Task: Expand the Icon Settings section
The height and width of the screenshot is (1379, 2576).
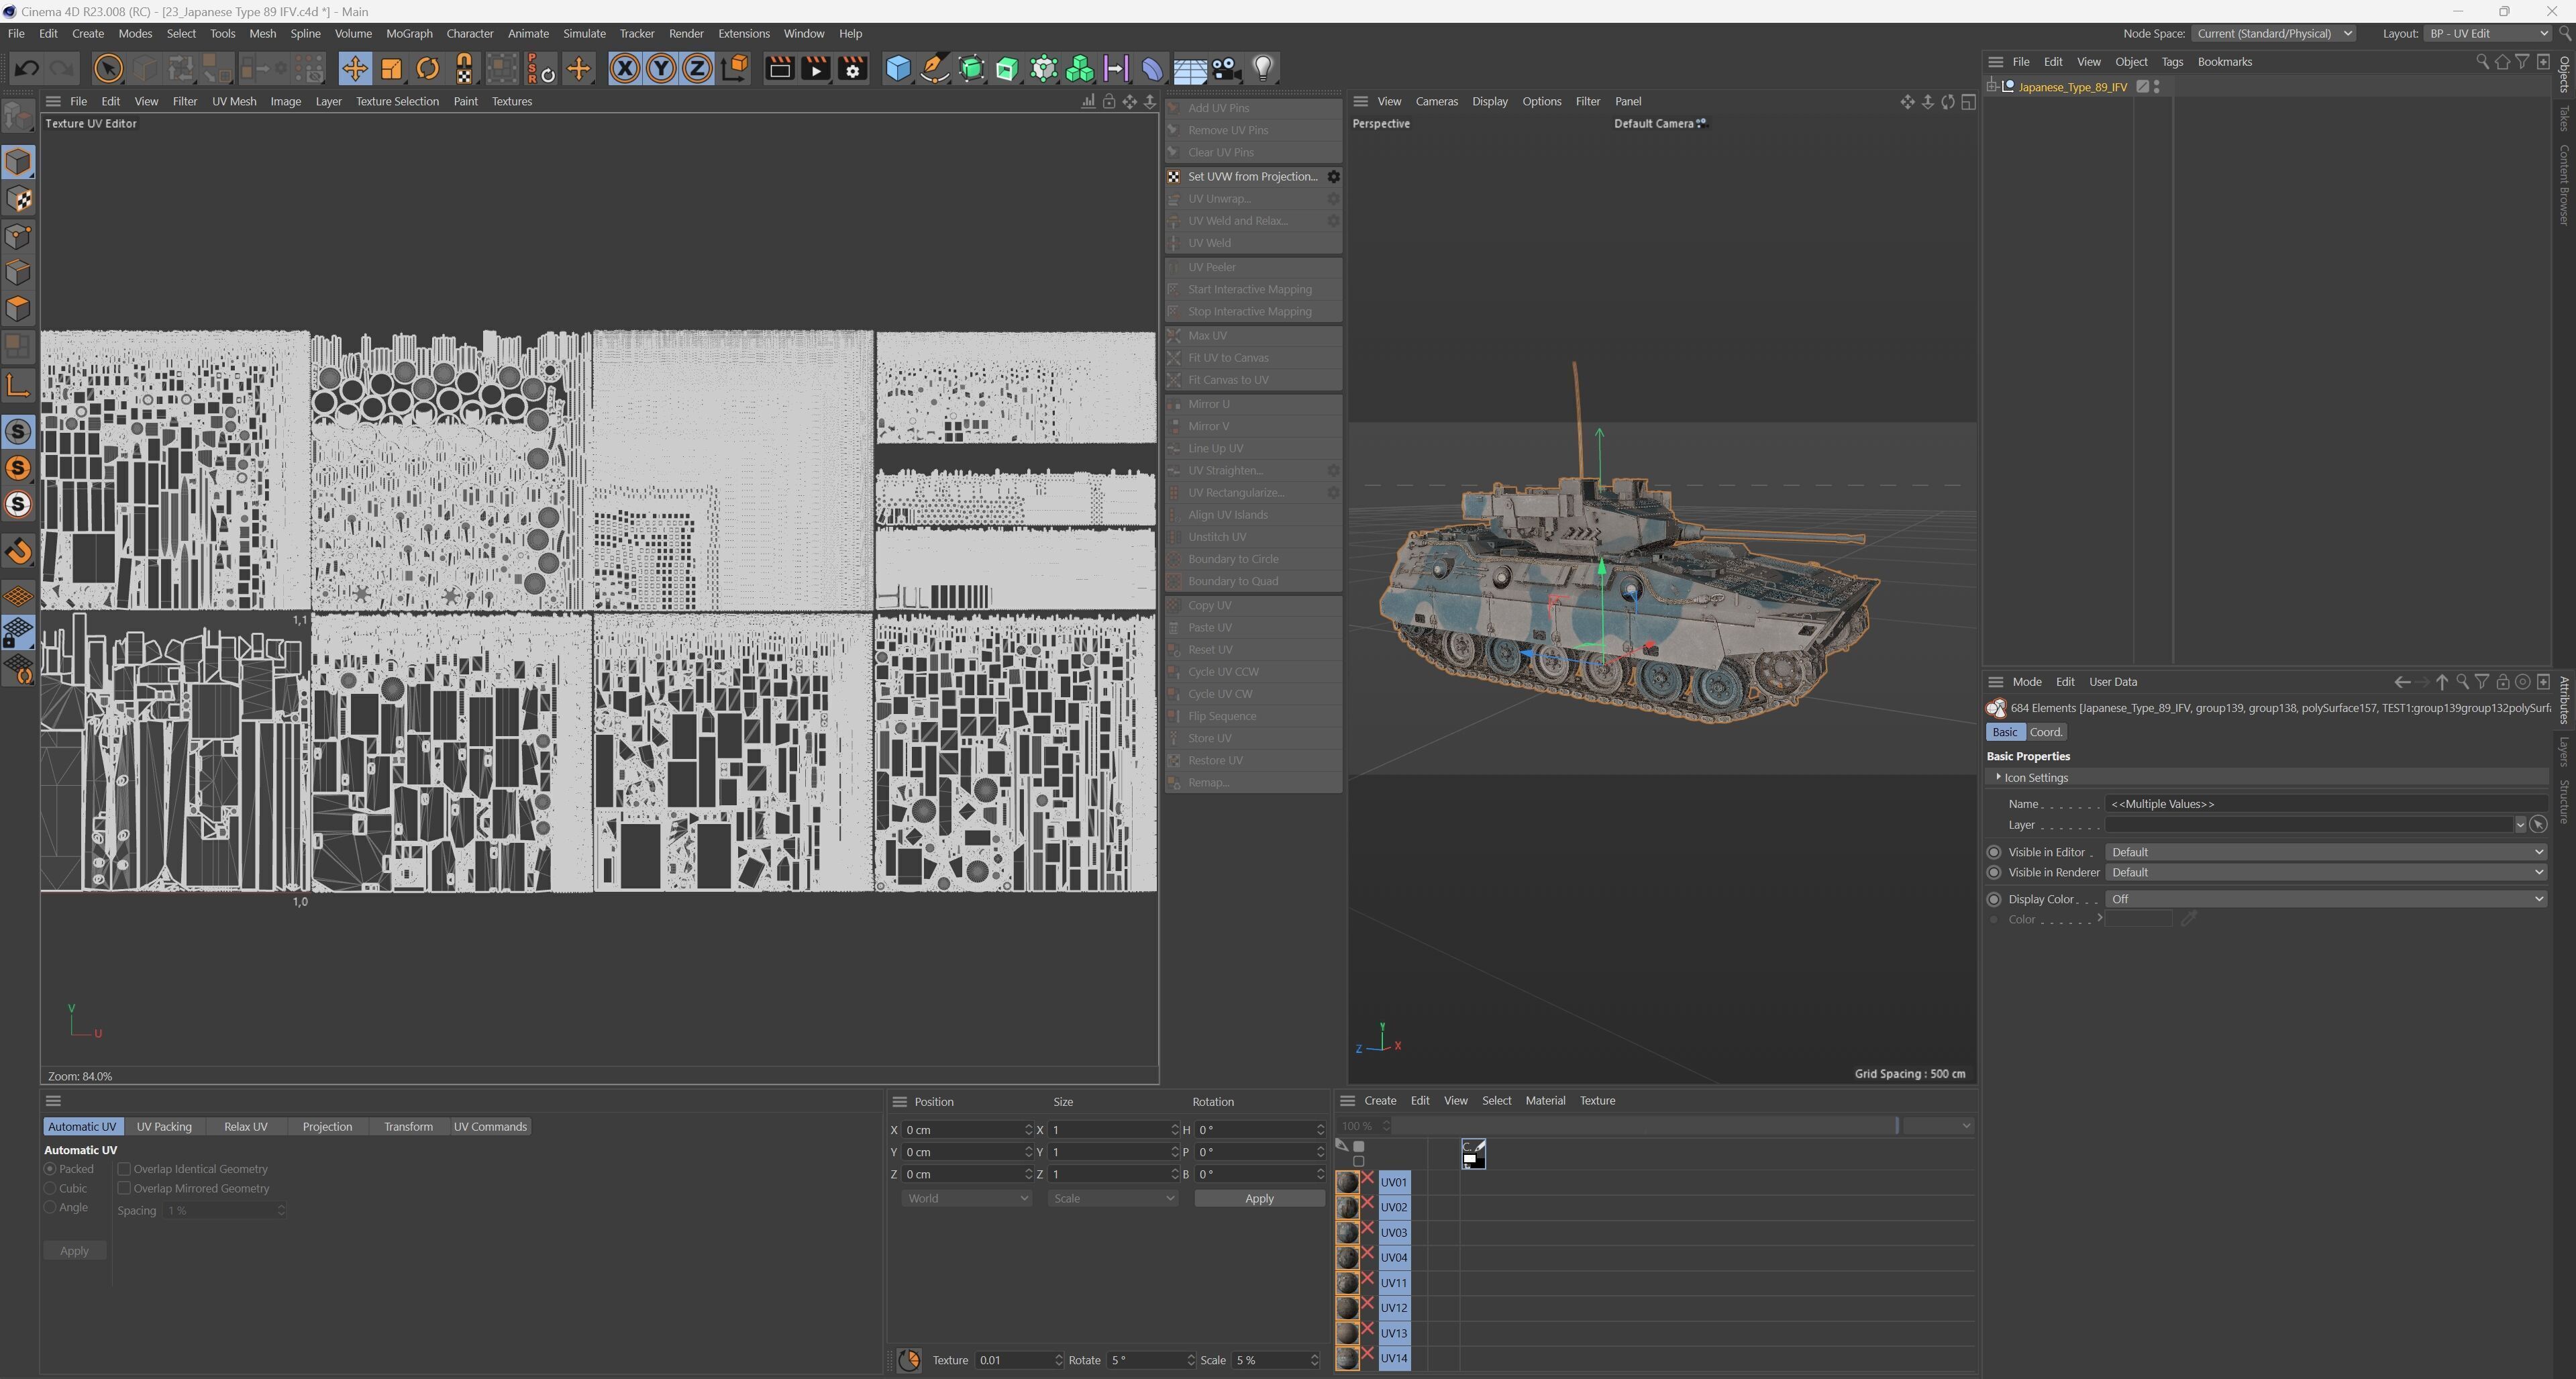Action: [x=1999, y=777]
